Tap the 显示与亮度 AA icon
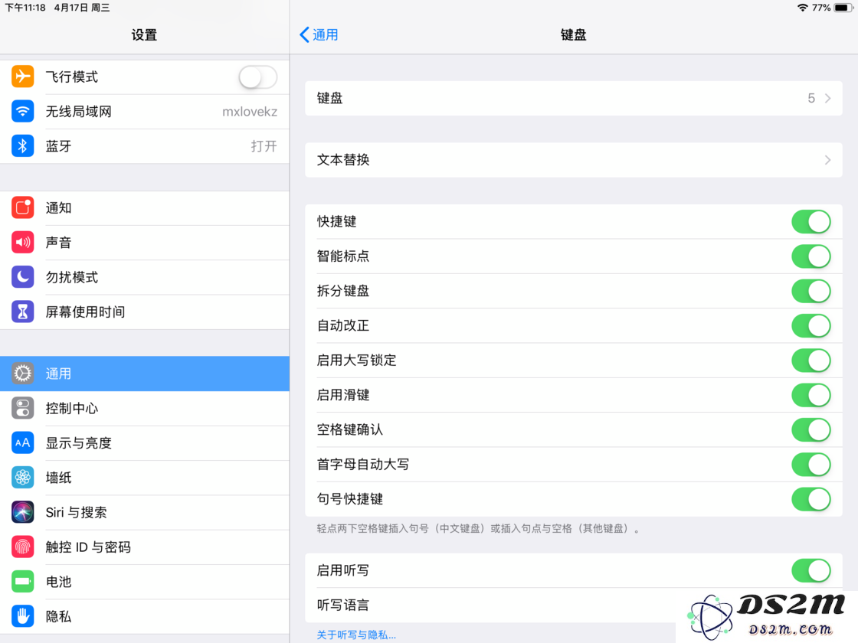Screen dimensions: 858x643 22,443
